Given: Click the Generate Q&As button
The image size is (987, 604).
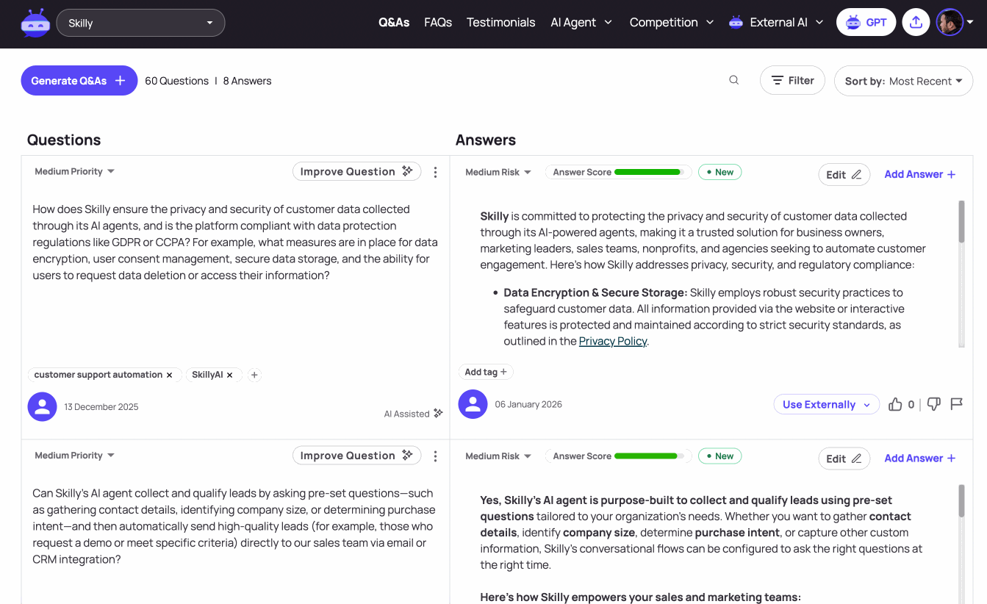Looking at the screenshot, I should 79,81.
